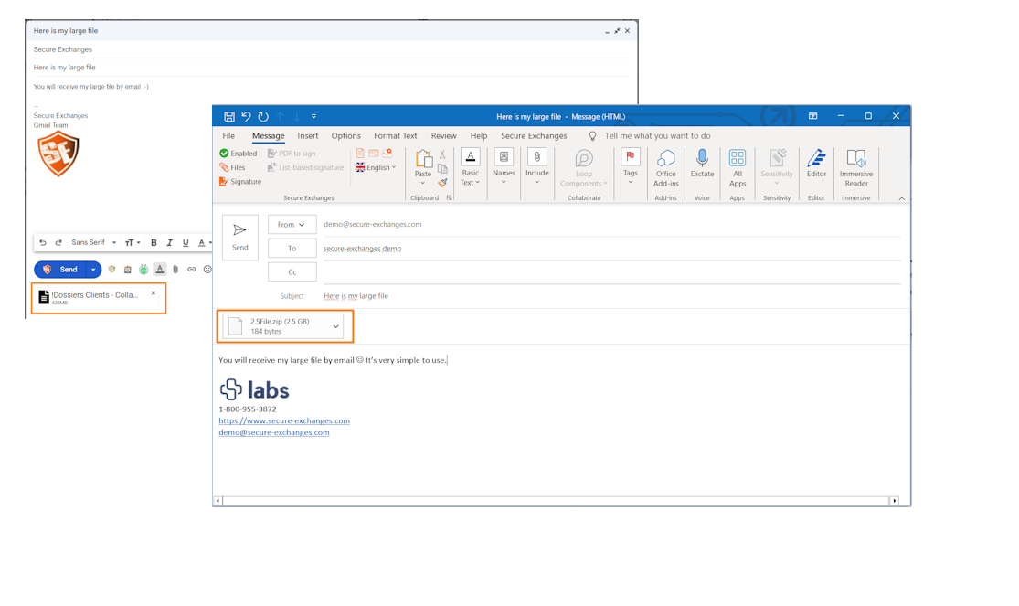Viewport: 1019px width, 606px height.
Task: Open the secure-exchanges.com website link
Action: (284, 421)
